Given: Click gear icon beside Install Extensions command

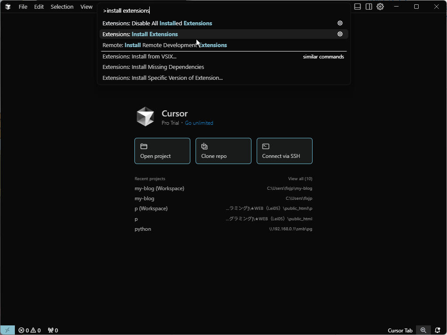Looking at the screenshot, I should pyautogui.click(x=340, y=34).
